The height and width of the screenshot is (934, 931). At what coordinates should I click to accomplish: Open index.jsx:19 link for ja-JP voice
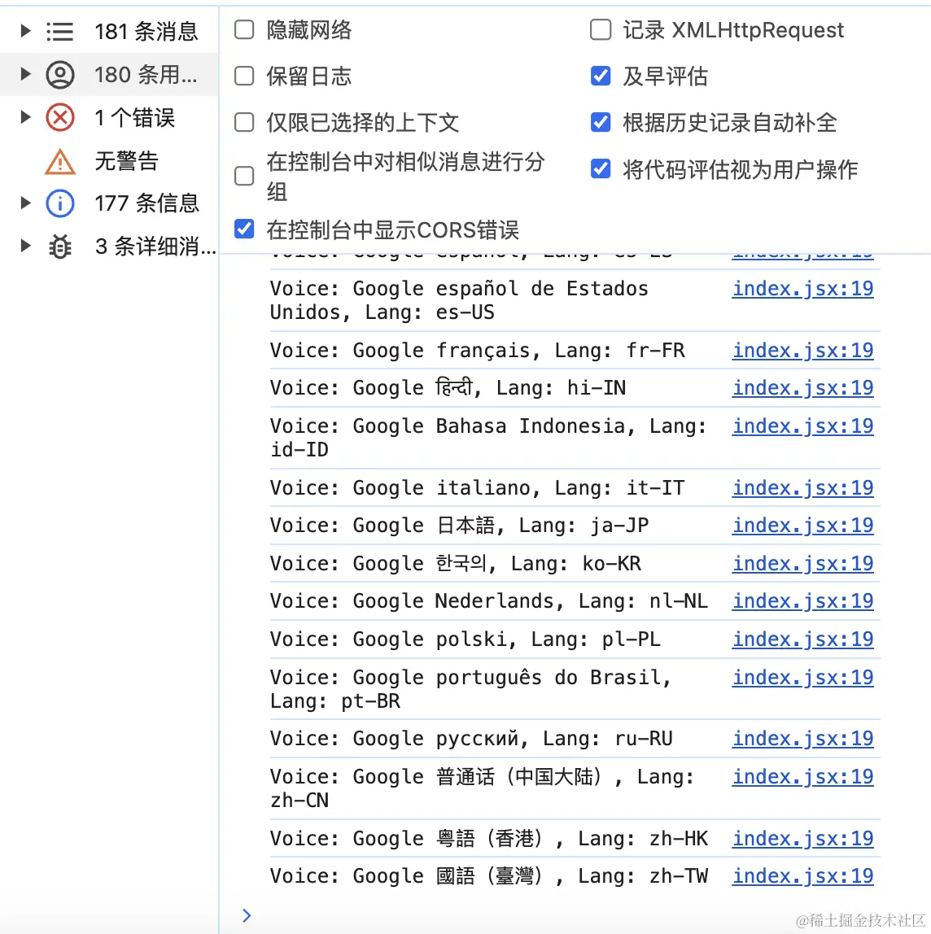click(x=803, y=526)
